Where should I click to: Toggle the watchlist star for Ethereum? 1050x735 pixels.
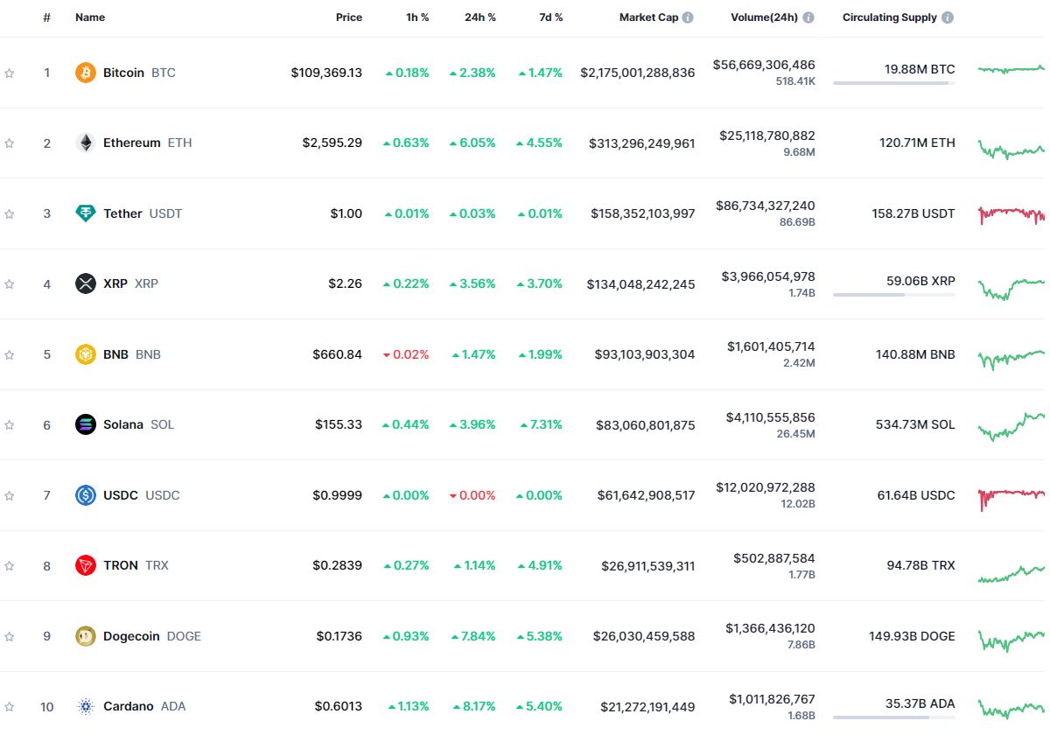9,143
